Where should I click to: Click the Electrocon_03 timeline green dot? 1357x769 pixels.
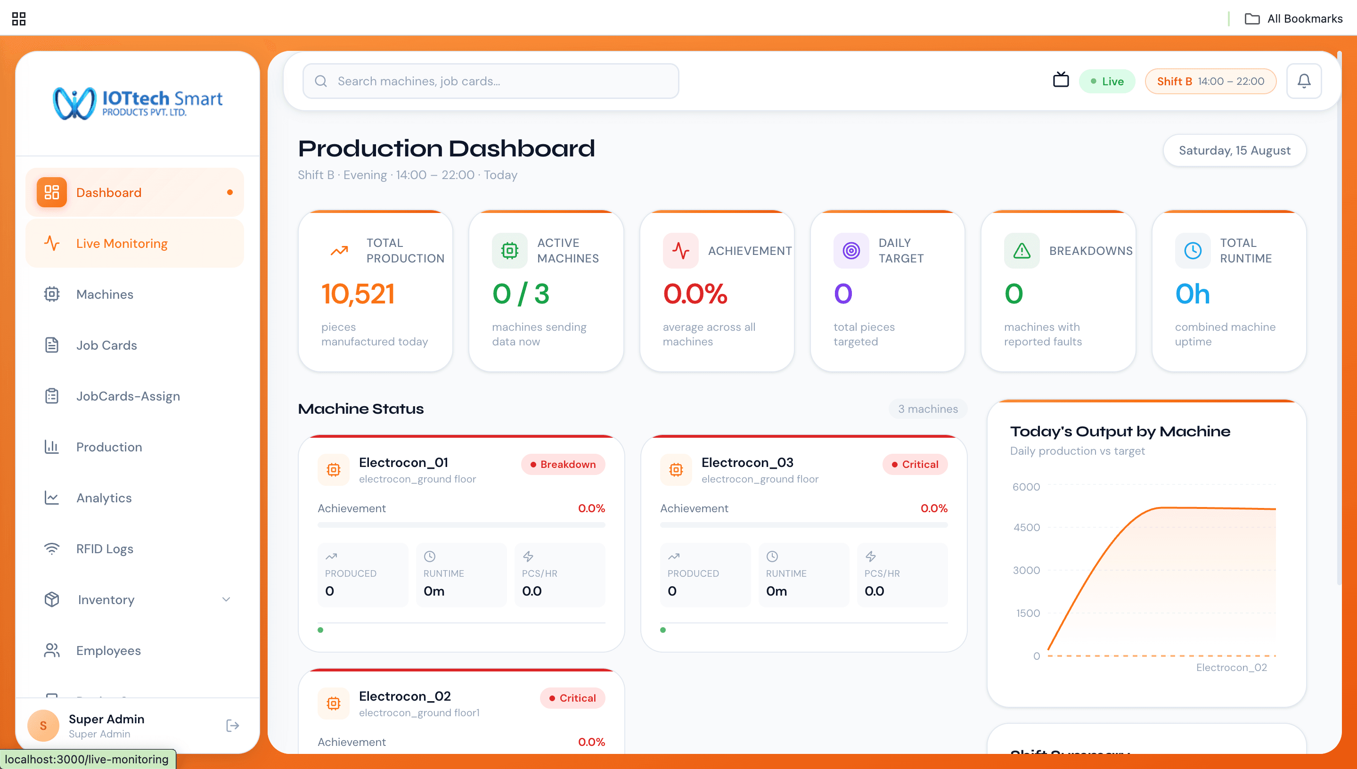pos(663,630)
